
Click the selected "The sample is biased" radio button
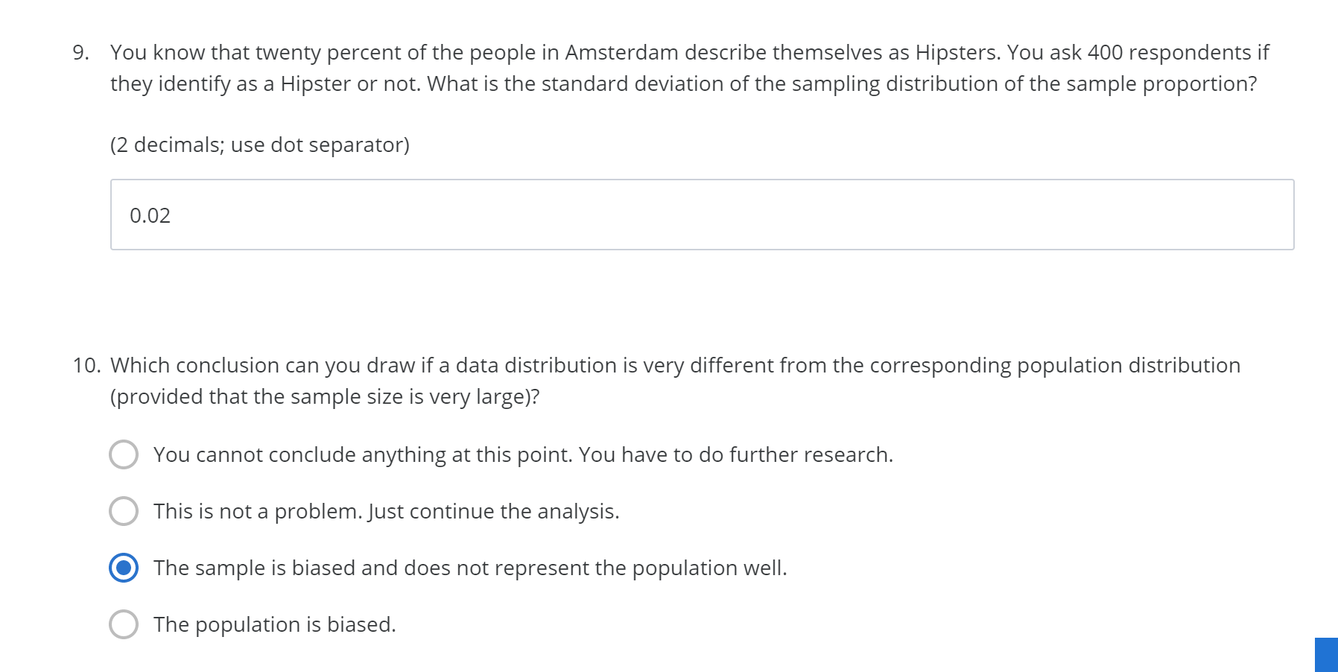tap(124, 568)
